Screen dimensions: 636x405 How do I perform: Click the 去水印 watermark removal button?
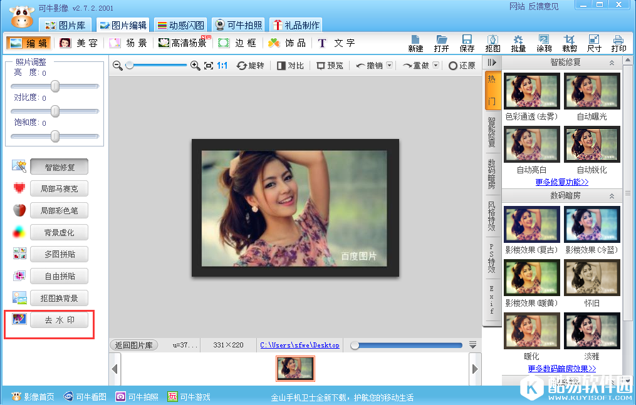coord(59,320)
